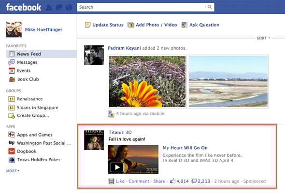Open Messages from the sidebar
This screenshot has width=285, height=193.
(27, 62)
